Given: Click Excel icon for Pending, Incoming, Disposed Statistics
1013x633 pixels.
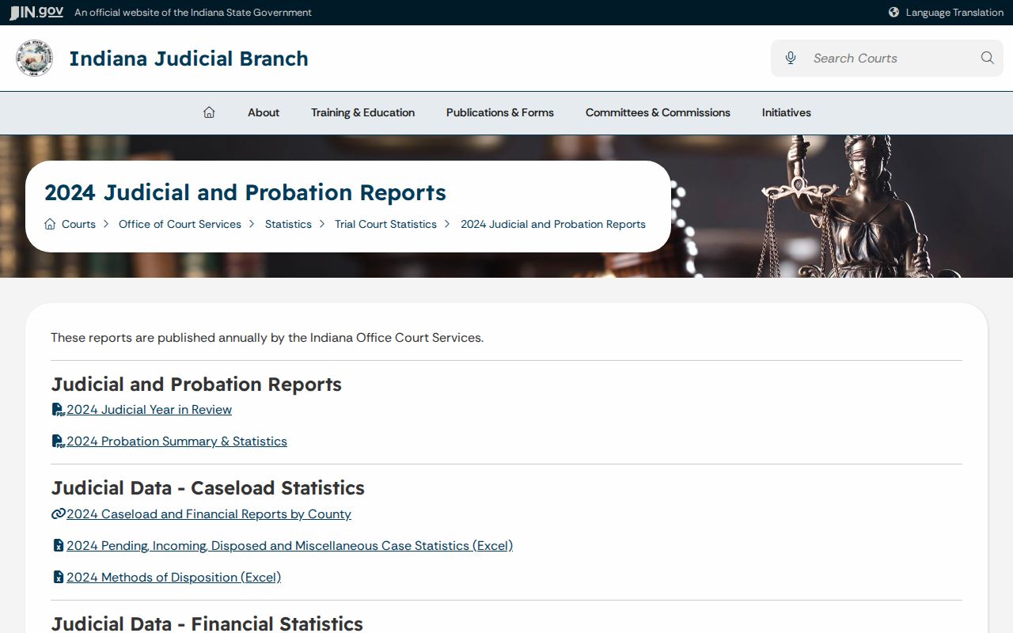Looking at the screenshot, I should 58,546.
